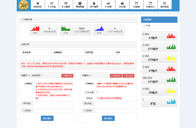
Task: Focus the 购买数量 input field
Action: pos(53,103)
